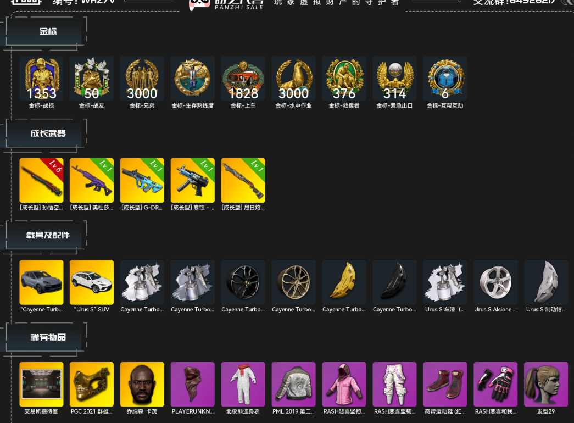The width and height of the screenshot is (574, 423).
Task: Select the 发型29 hairstyle item
Action: tap(546, 384)
